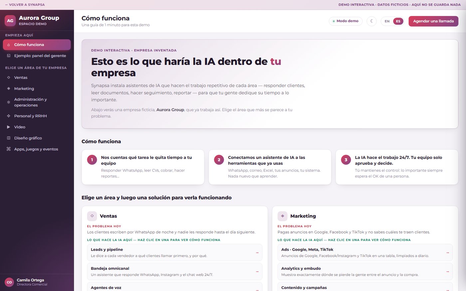
Task: Click the Marketing card icon
Action: click(283, 216)
